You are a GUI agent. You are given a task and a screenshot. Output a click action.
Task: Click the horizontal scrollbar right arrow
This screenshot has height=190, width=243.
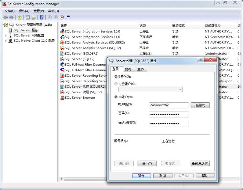pos(238,179)
